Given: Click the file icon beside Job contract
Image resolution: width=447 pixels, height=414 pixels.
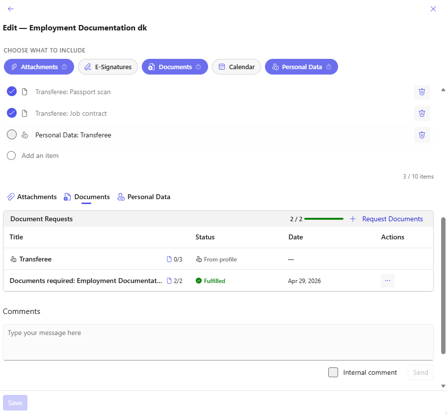Looking at the screenshot, I should tap(25, 113).
